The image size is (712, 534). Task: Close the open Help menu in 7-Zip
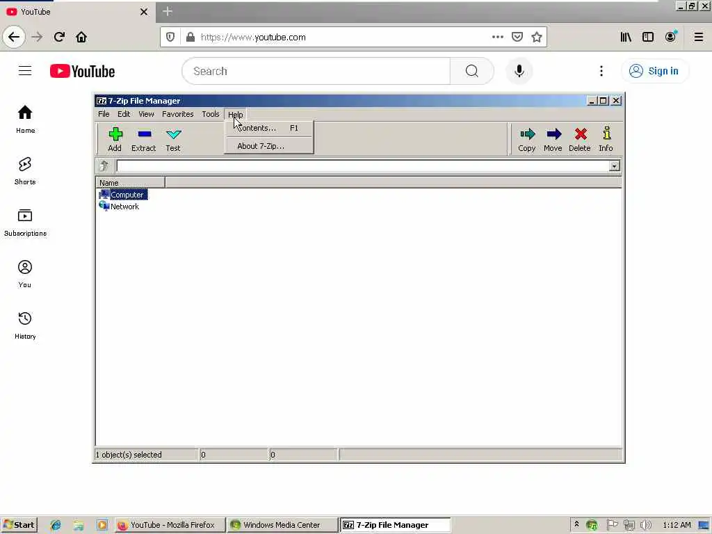(235, 115)
